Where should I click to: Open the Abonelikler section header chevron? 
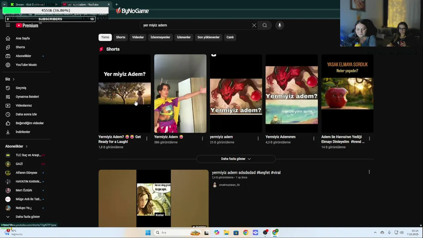pos(26,146)
